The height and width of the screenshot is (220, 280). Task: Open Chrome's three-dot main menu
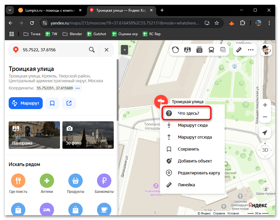pyautogui.click(x=269, y=23)
